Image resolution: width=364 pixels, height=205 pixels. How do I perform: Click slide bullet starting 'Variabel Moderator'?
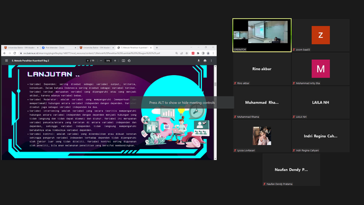(x=82, y=103)
